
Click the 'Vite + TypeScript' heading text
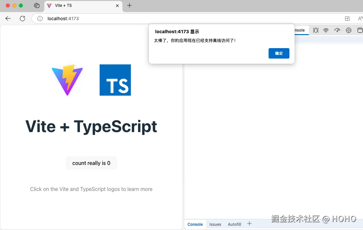[91, 126]
